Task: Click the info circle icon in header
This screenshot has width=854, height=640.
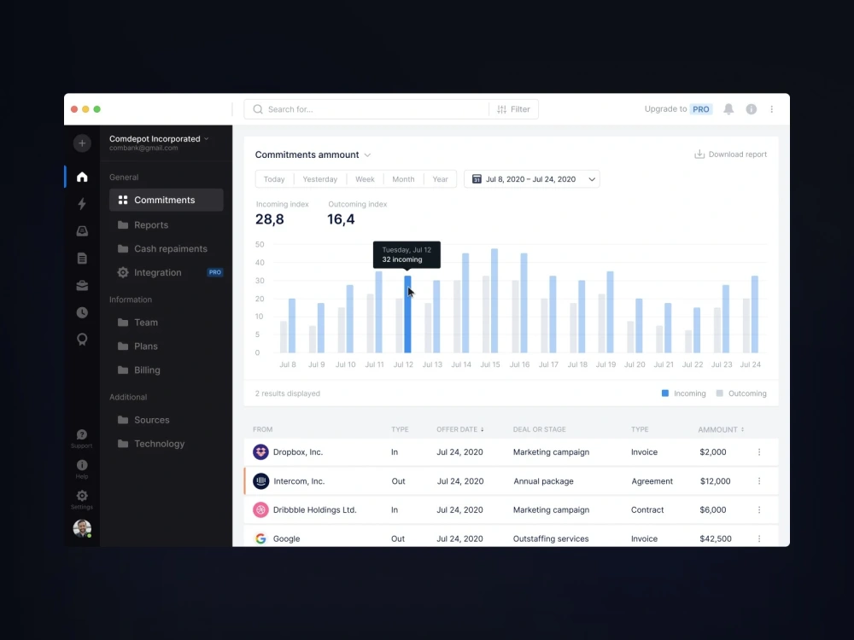Action: [751, 109]
